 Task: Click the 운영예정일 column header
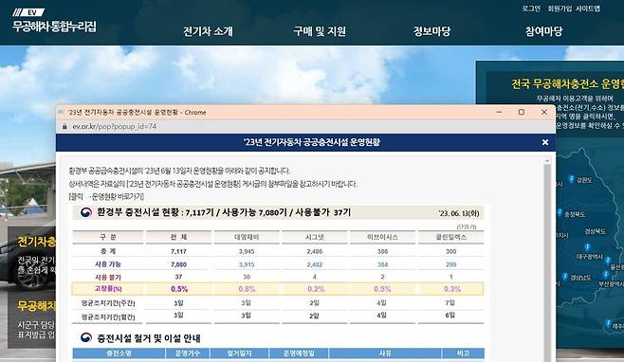click(299, 353)
